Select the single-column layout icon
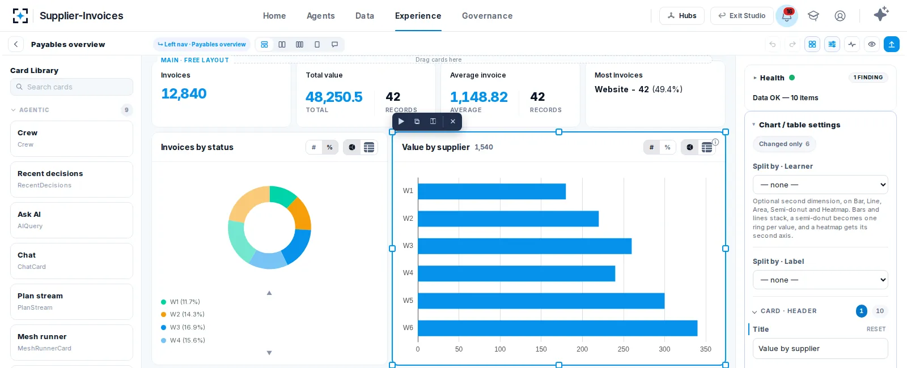The image size is (907, 368). [317, 44]
